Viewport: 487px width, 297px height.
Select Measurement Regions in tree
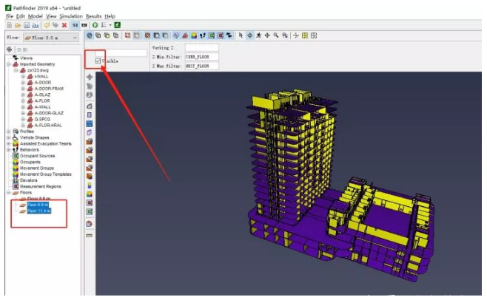pos(41,186)
